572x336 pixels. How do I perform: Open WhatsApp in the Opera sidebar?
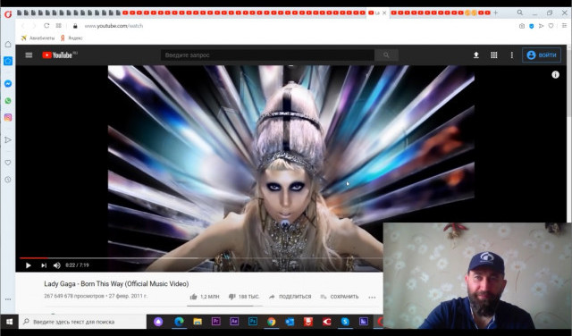coord(8,101)
